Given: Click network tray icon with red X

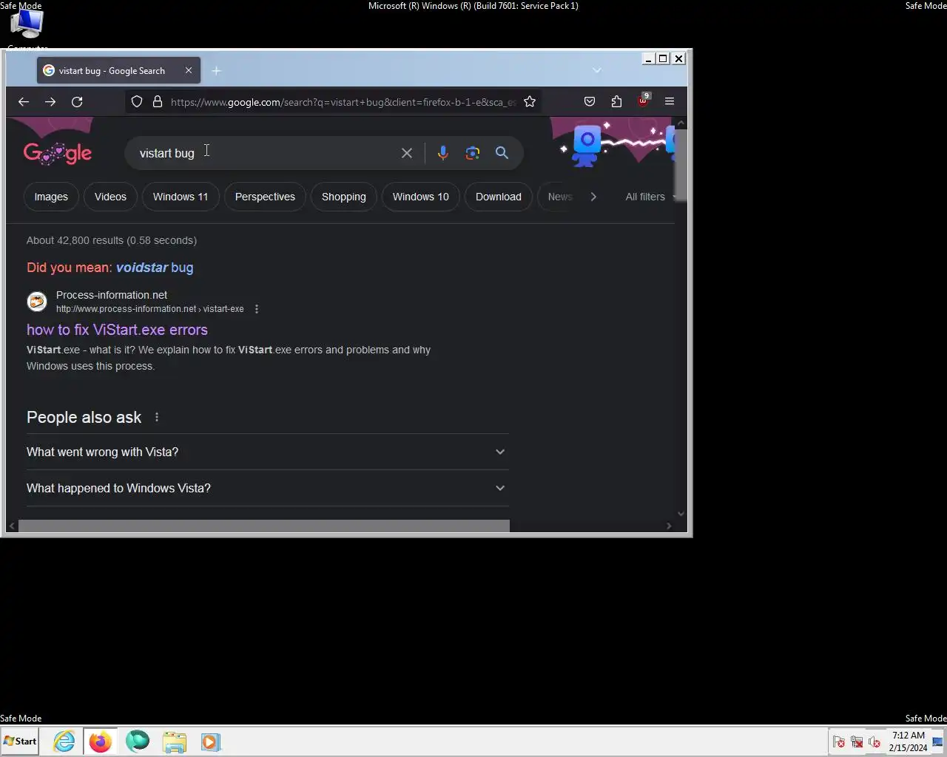Looking at the screenshot, I should coord(857,741).
